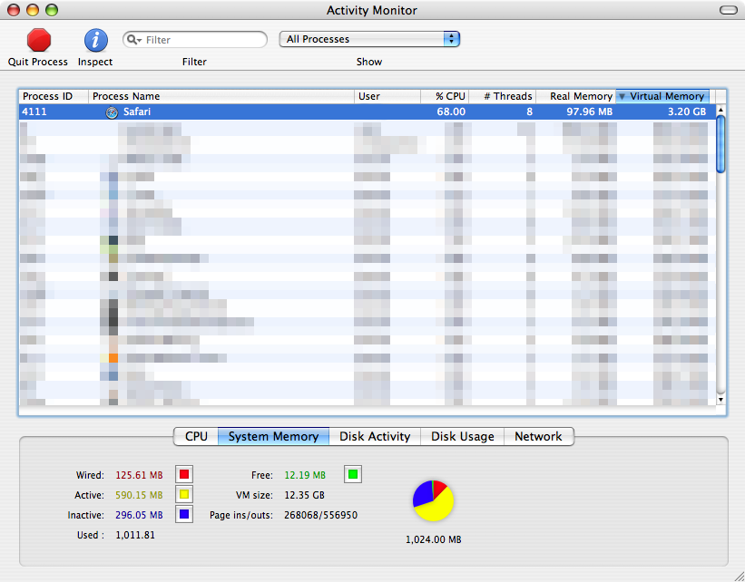
Task: Click the blue Inactive color swatch
Action: coord(184,514)
